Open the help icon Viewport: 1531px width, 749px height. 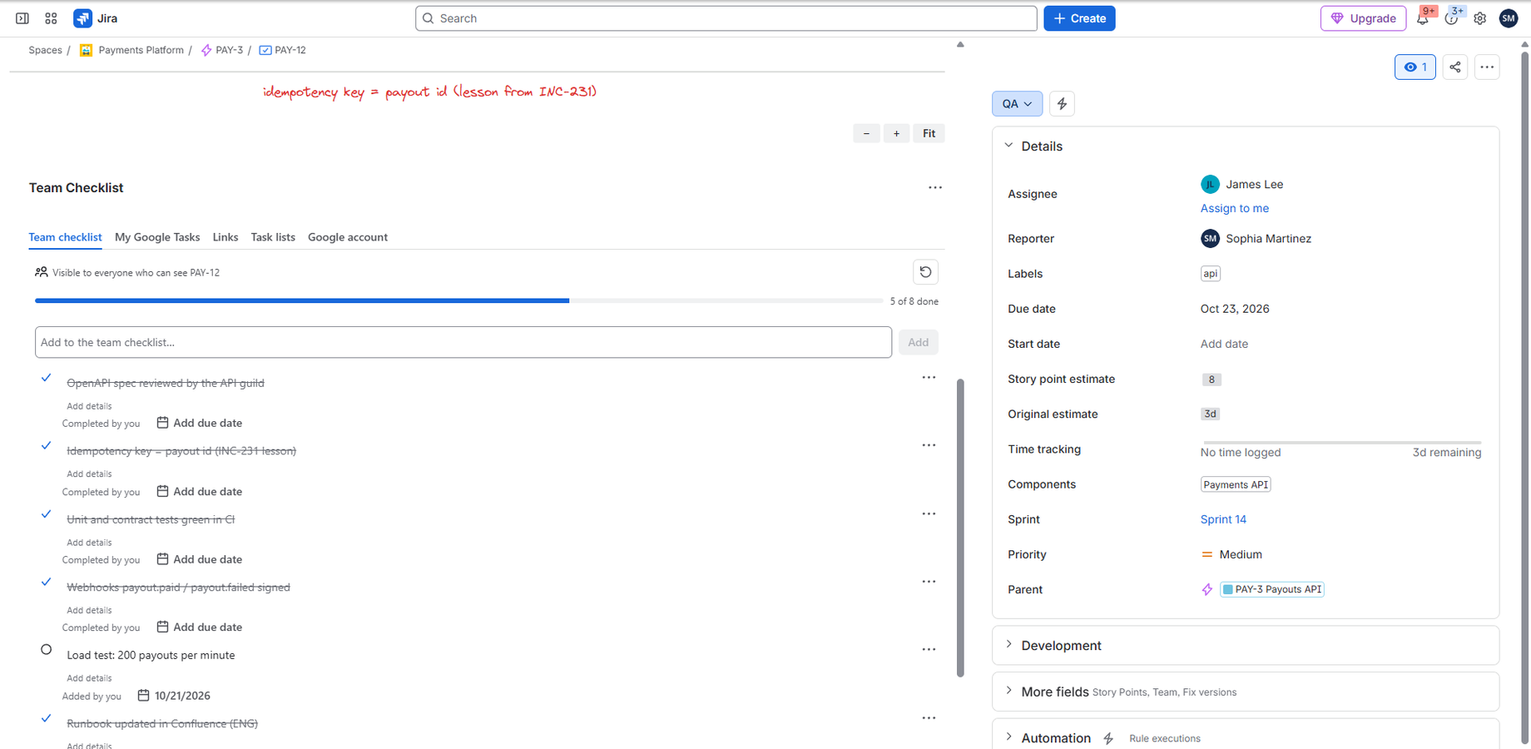tap(1451, 18)
